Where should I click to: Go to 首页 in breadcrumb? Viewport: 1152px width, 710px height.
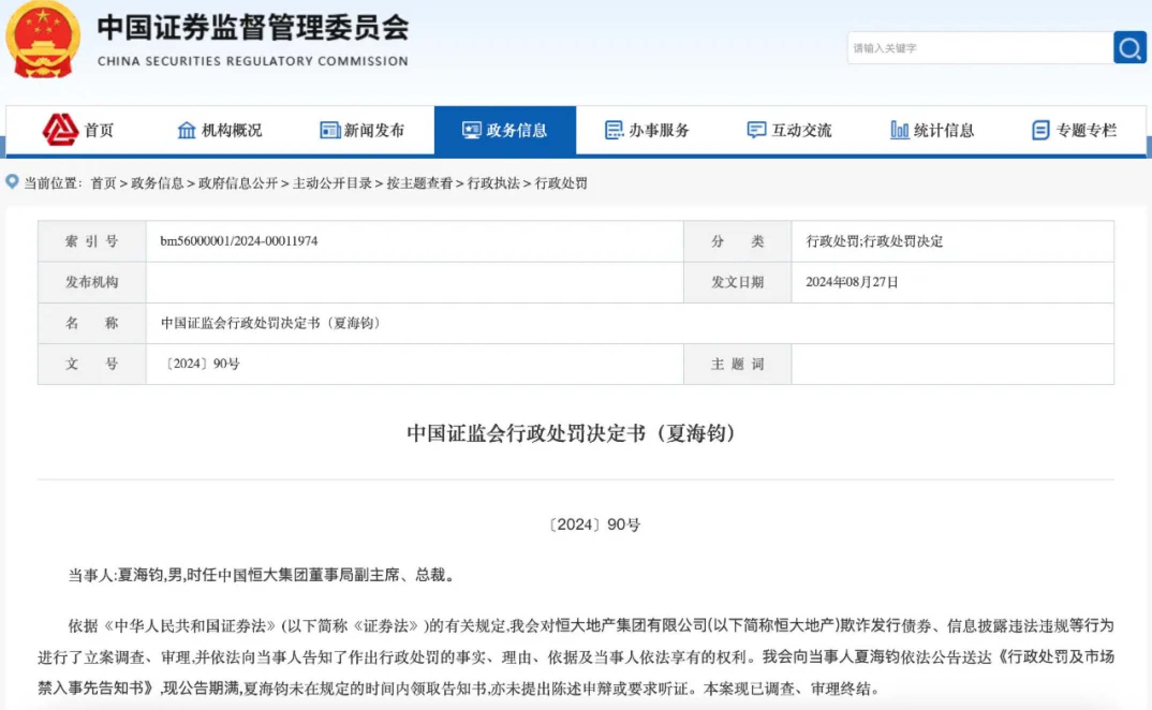coord(104,183)
